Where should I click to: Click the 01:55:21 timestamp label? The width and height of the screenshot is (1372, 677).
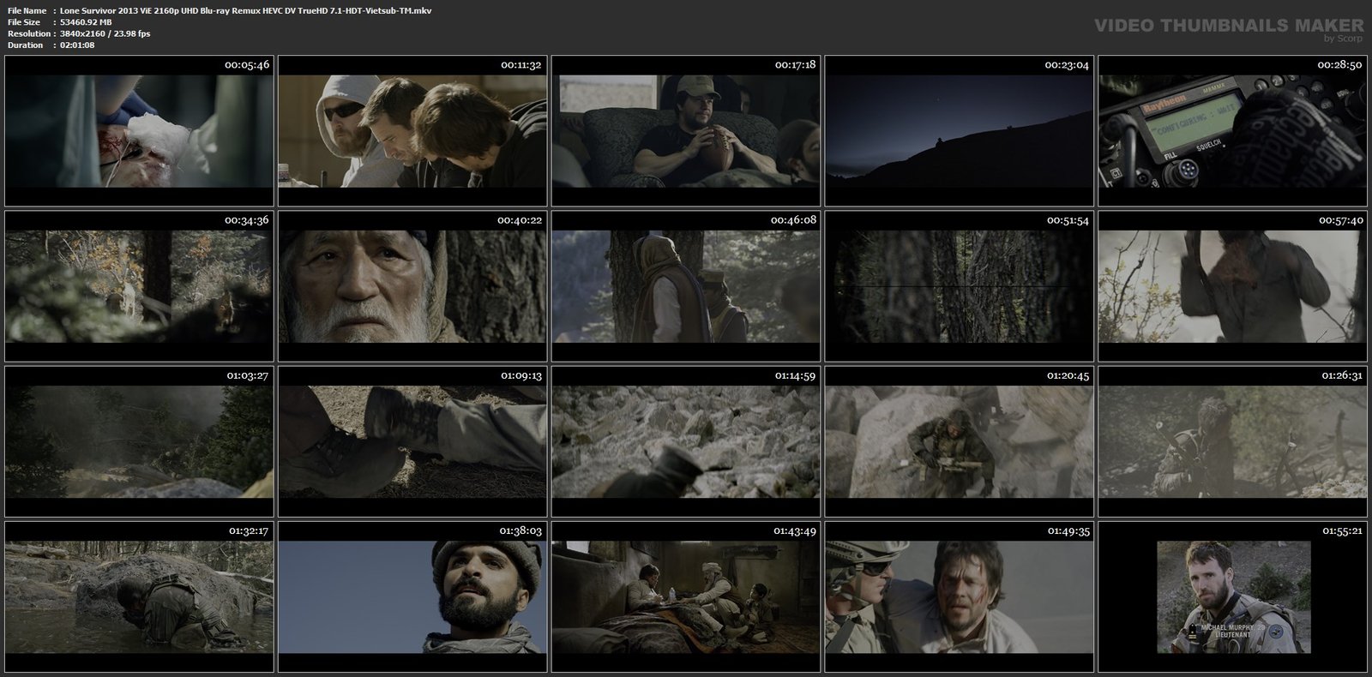coord(1341,530)
